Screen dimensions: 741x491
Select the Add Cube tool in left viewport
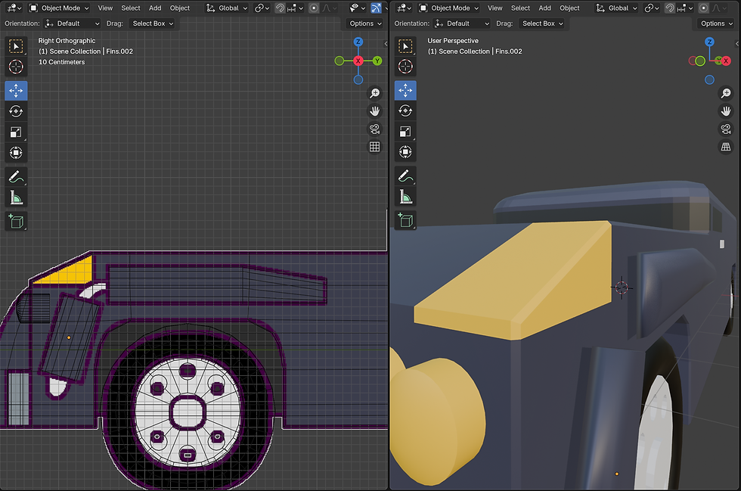[x=16, y=221]
